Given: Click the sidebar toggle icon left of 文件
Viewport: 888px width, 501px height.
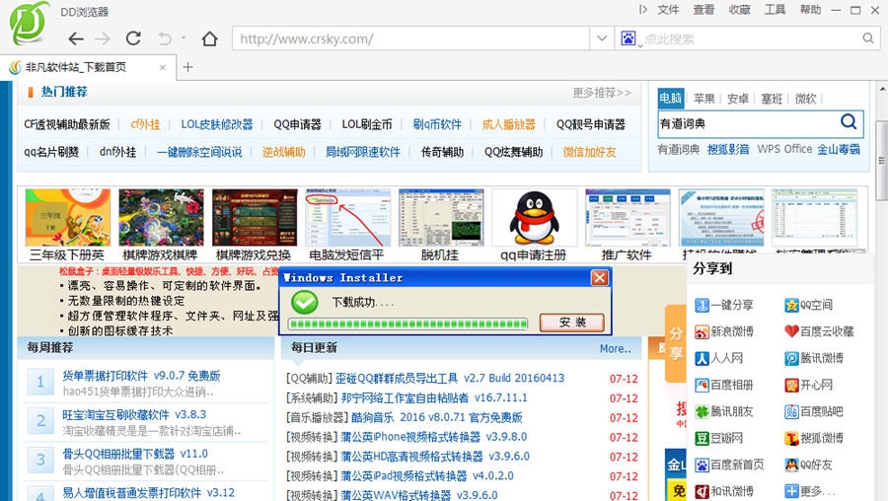Looking at the screenshot, I should click(x=642, y=10).
